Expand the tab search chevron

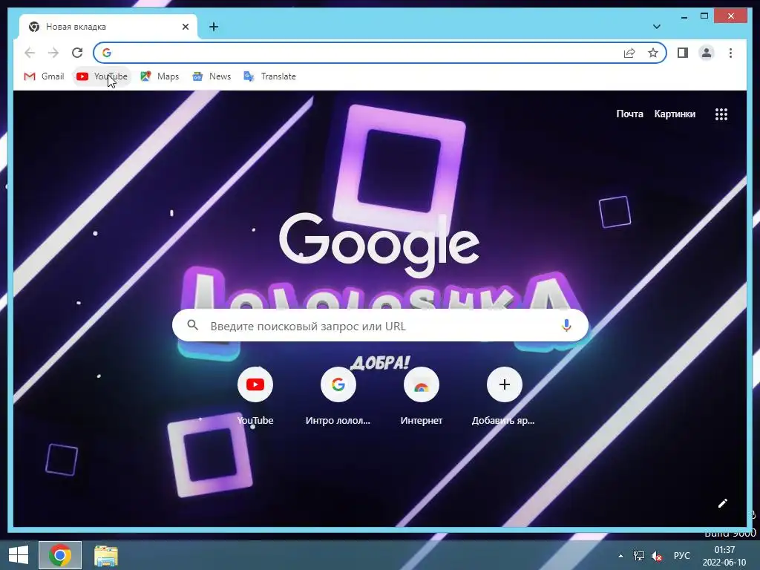point(657,27)
